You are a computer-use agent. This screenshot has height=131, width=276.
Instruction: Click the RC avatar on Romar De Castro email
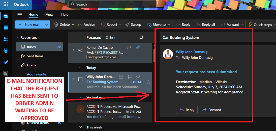click(80, 50)
